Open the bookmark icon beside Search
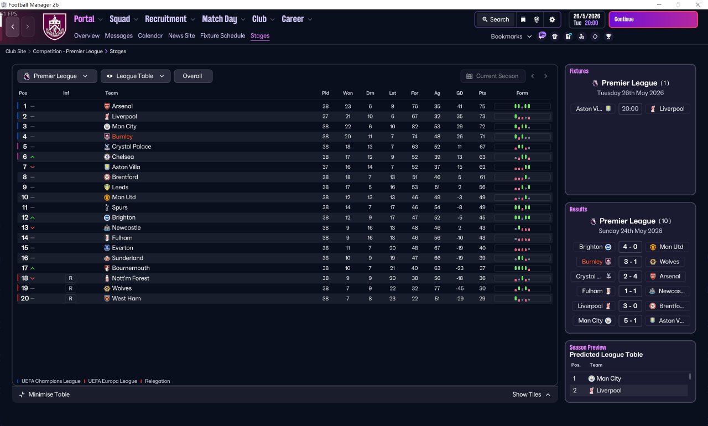Image resolution: width=708 pixels, height=426 pixels. (x=523, y=19)
